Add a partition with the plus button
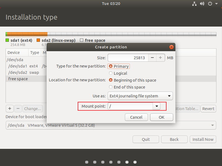 [10, 108]
